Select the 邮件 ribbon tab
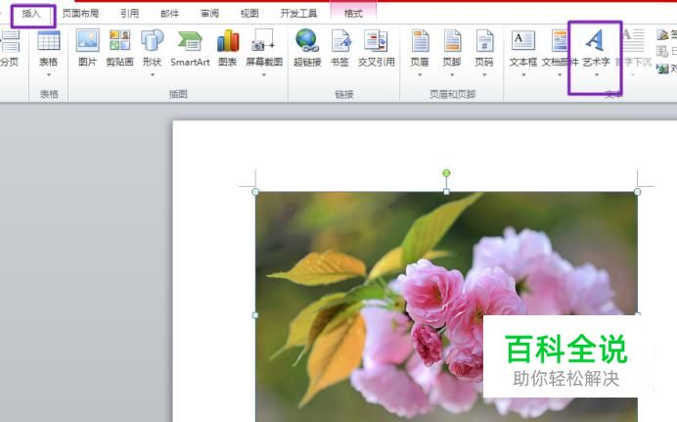The height and width of the screenshot is (422, 677). (169, 14)
